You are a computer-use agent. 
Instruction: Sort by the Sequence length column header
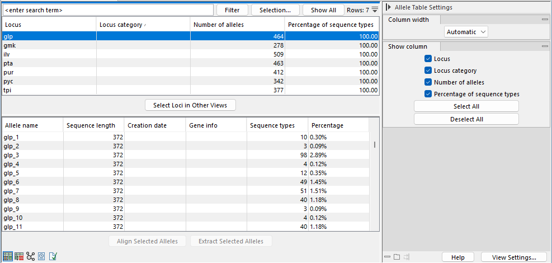[x=94, y=126]
